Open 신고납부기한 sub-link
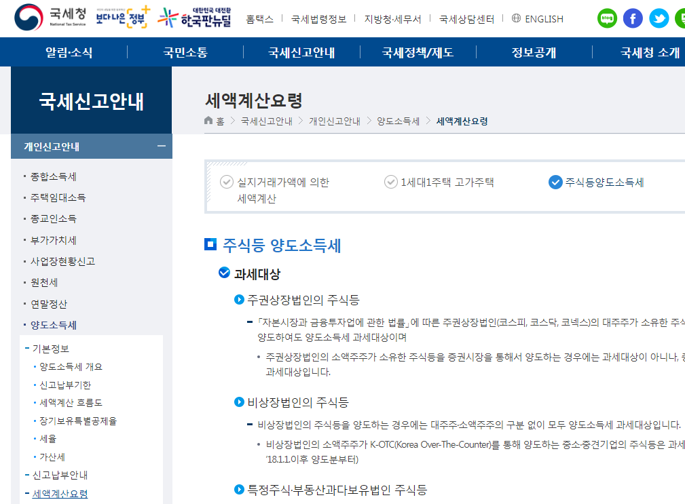Viewport: 685px width, 504px height. pos(65,385)
